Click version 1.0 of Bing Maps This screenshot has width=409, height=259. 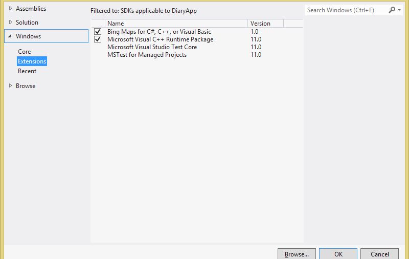pos(254,32)
